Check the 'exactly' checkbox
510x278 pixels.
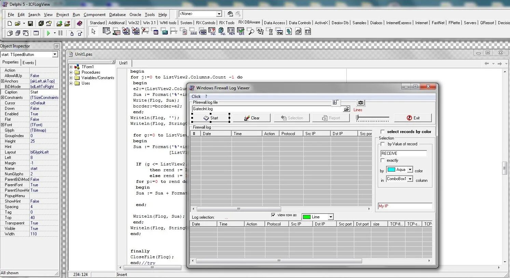click(x=383, y=160)
